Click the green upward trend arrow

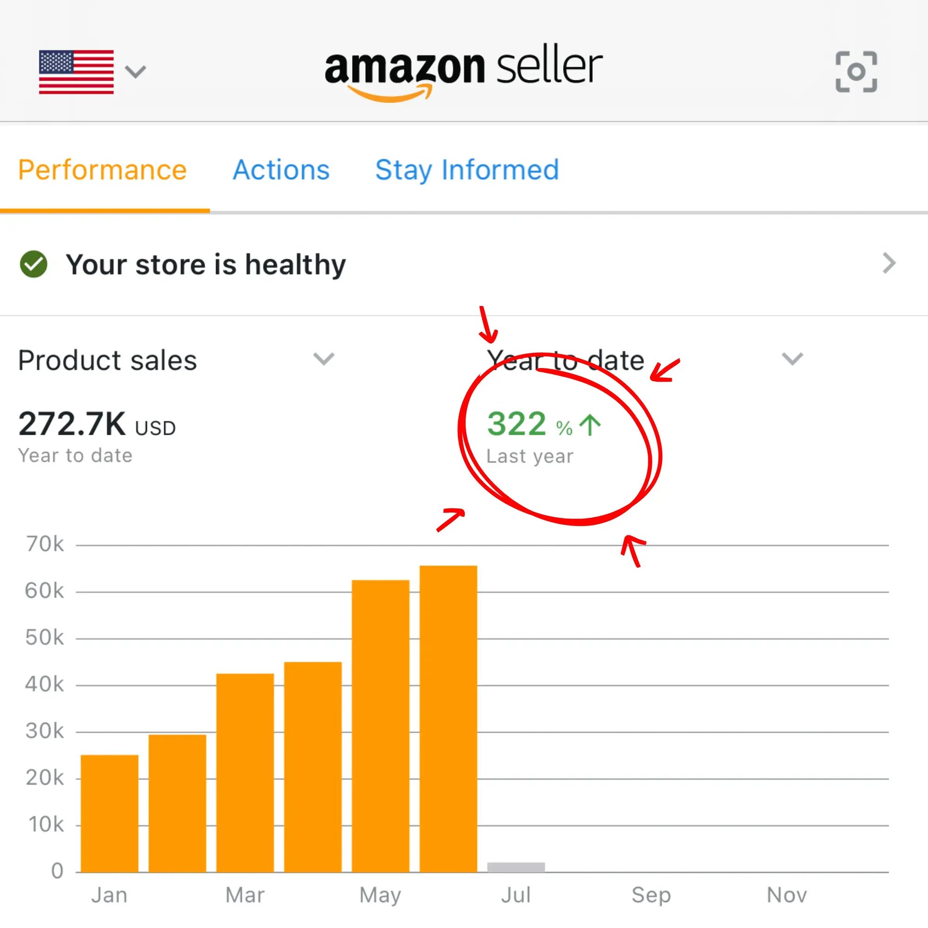tap(590, 425)
